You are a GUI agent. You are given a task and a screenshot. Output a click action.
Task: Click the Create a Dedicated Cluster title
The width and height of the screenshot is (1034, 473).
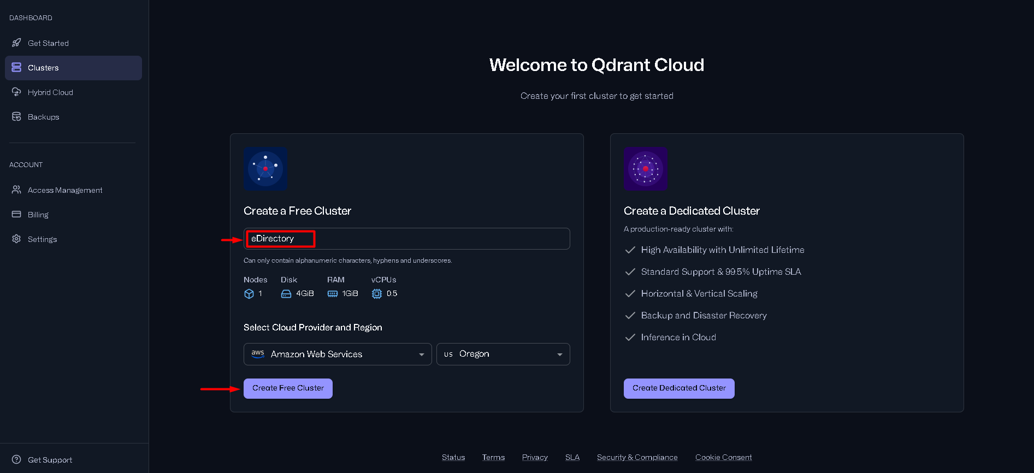pos(692,211)
